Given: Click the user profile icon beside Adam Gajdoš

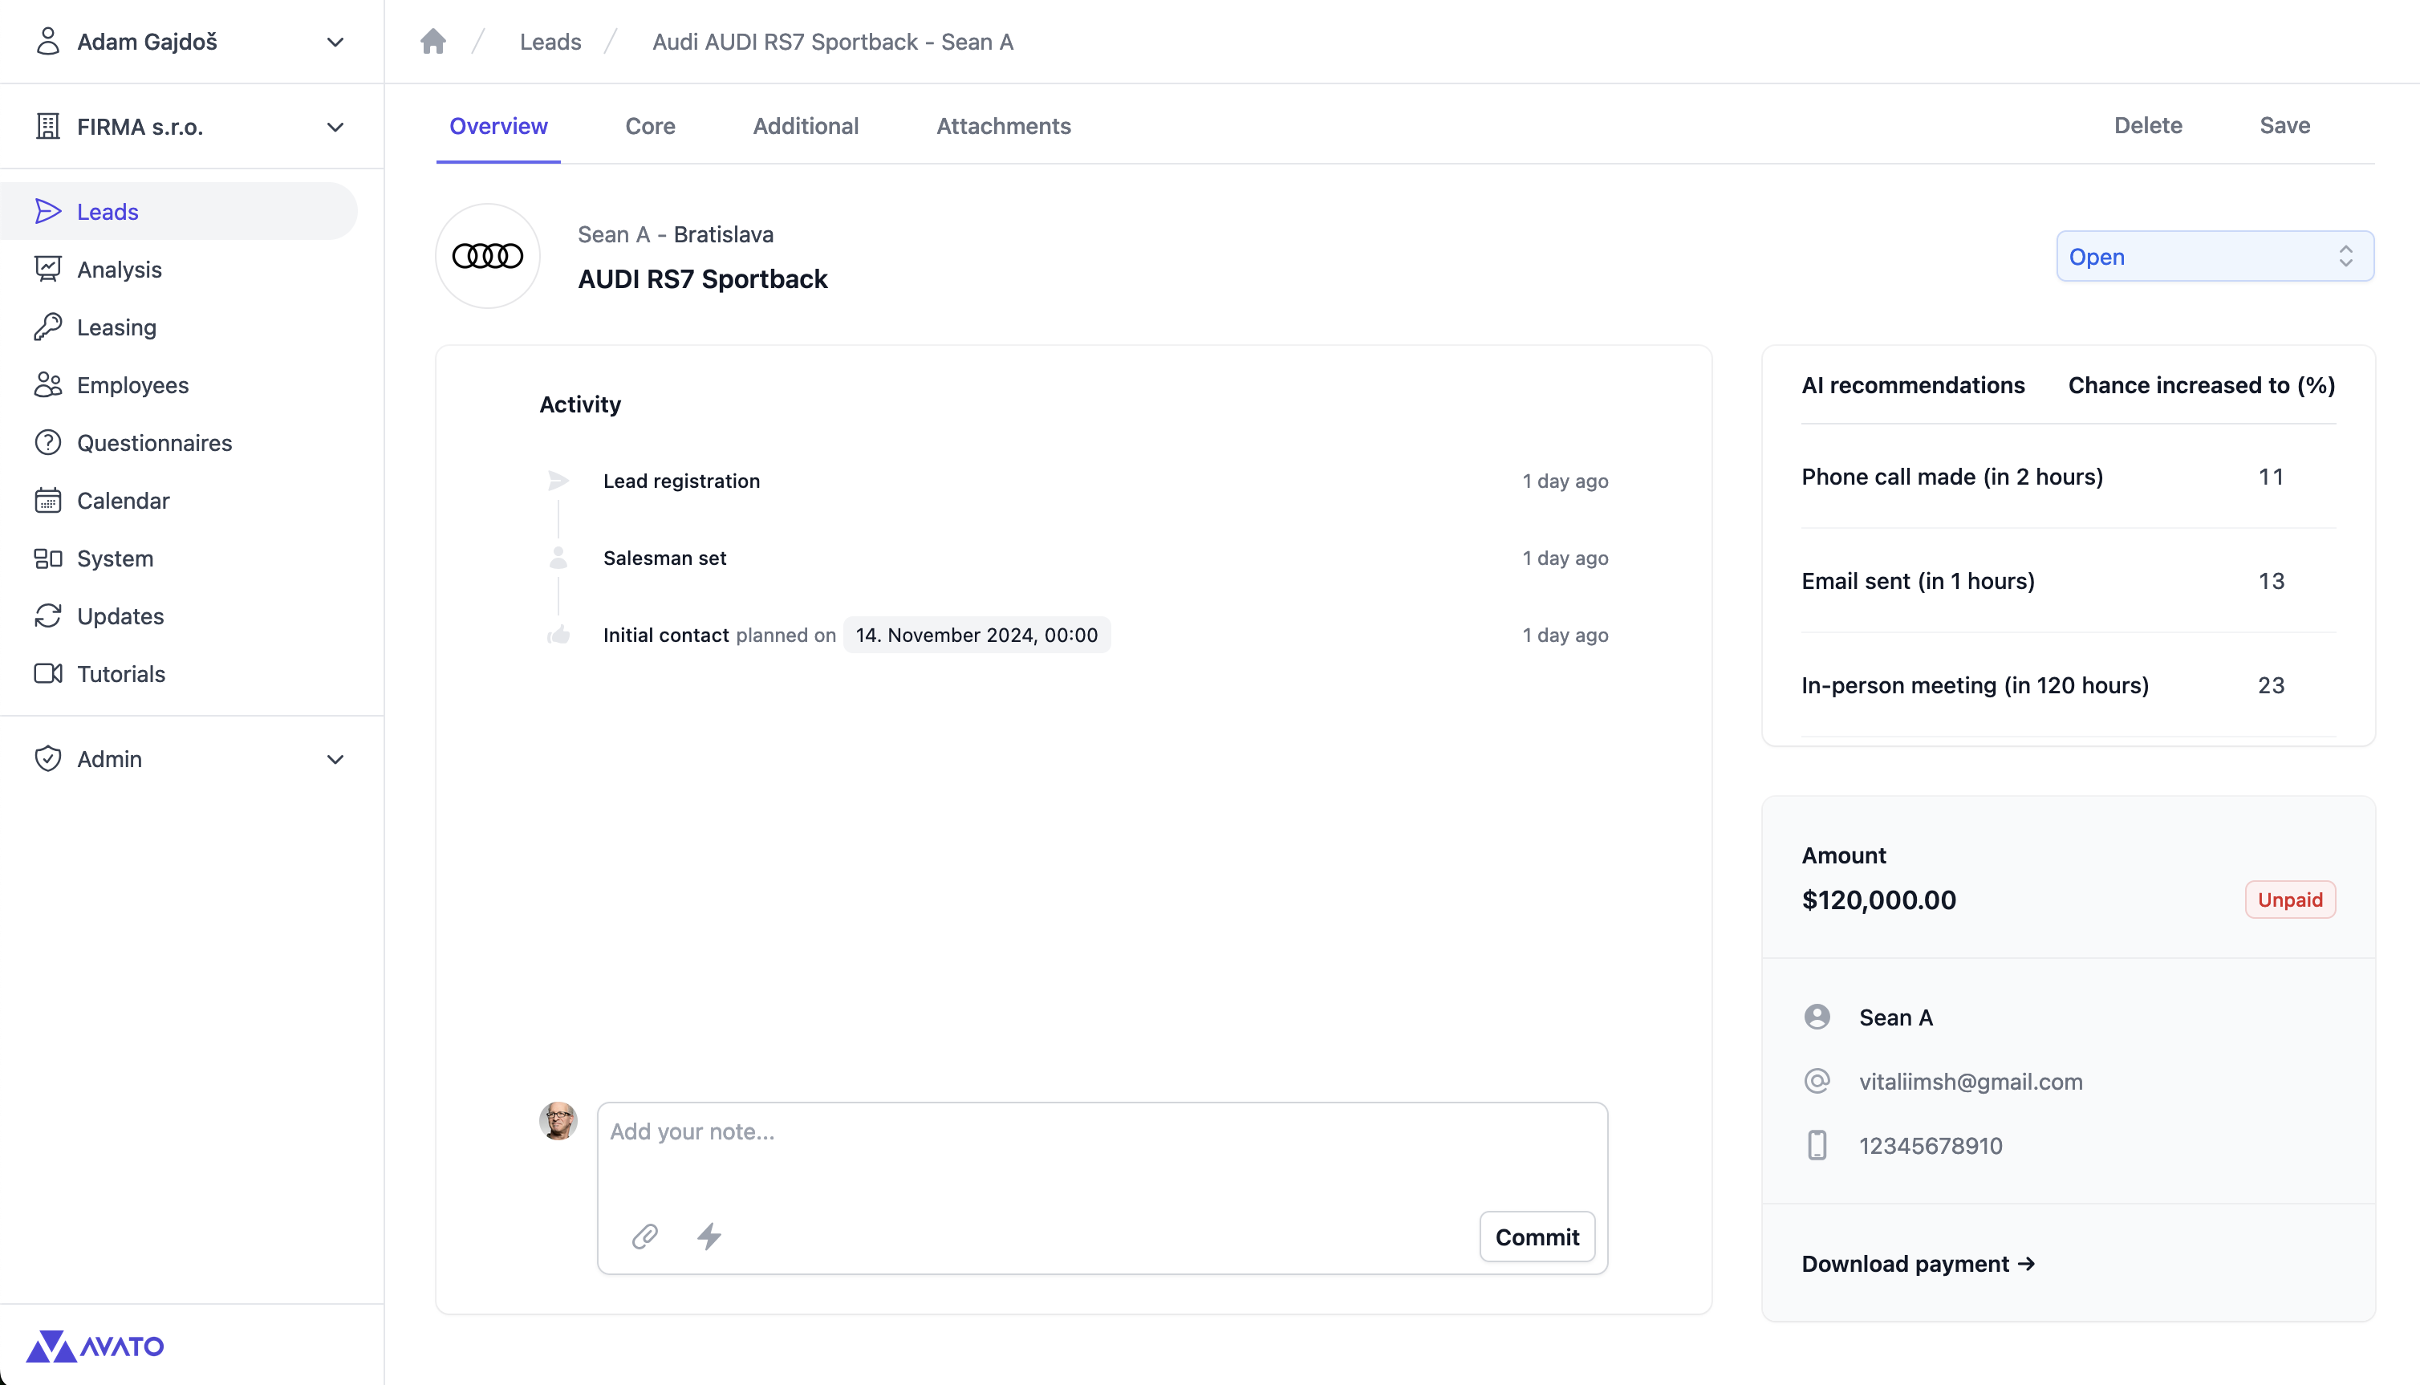Looking at the screenshot, I should (x=47, y=42).
